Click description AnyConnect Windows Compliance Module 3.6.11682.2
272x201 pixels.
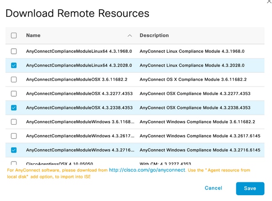(197, 122)
